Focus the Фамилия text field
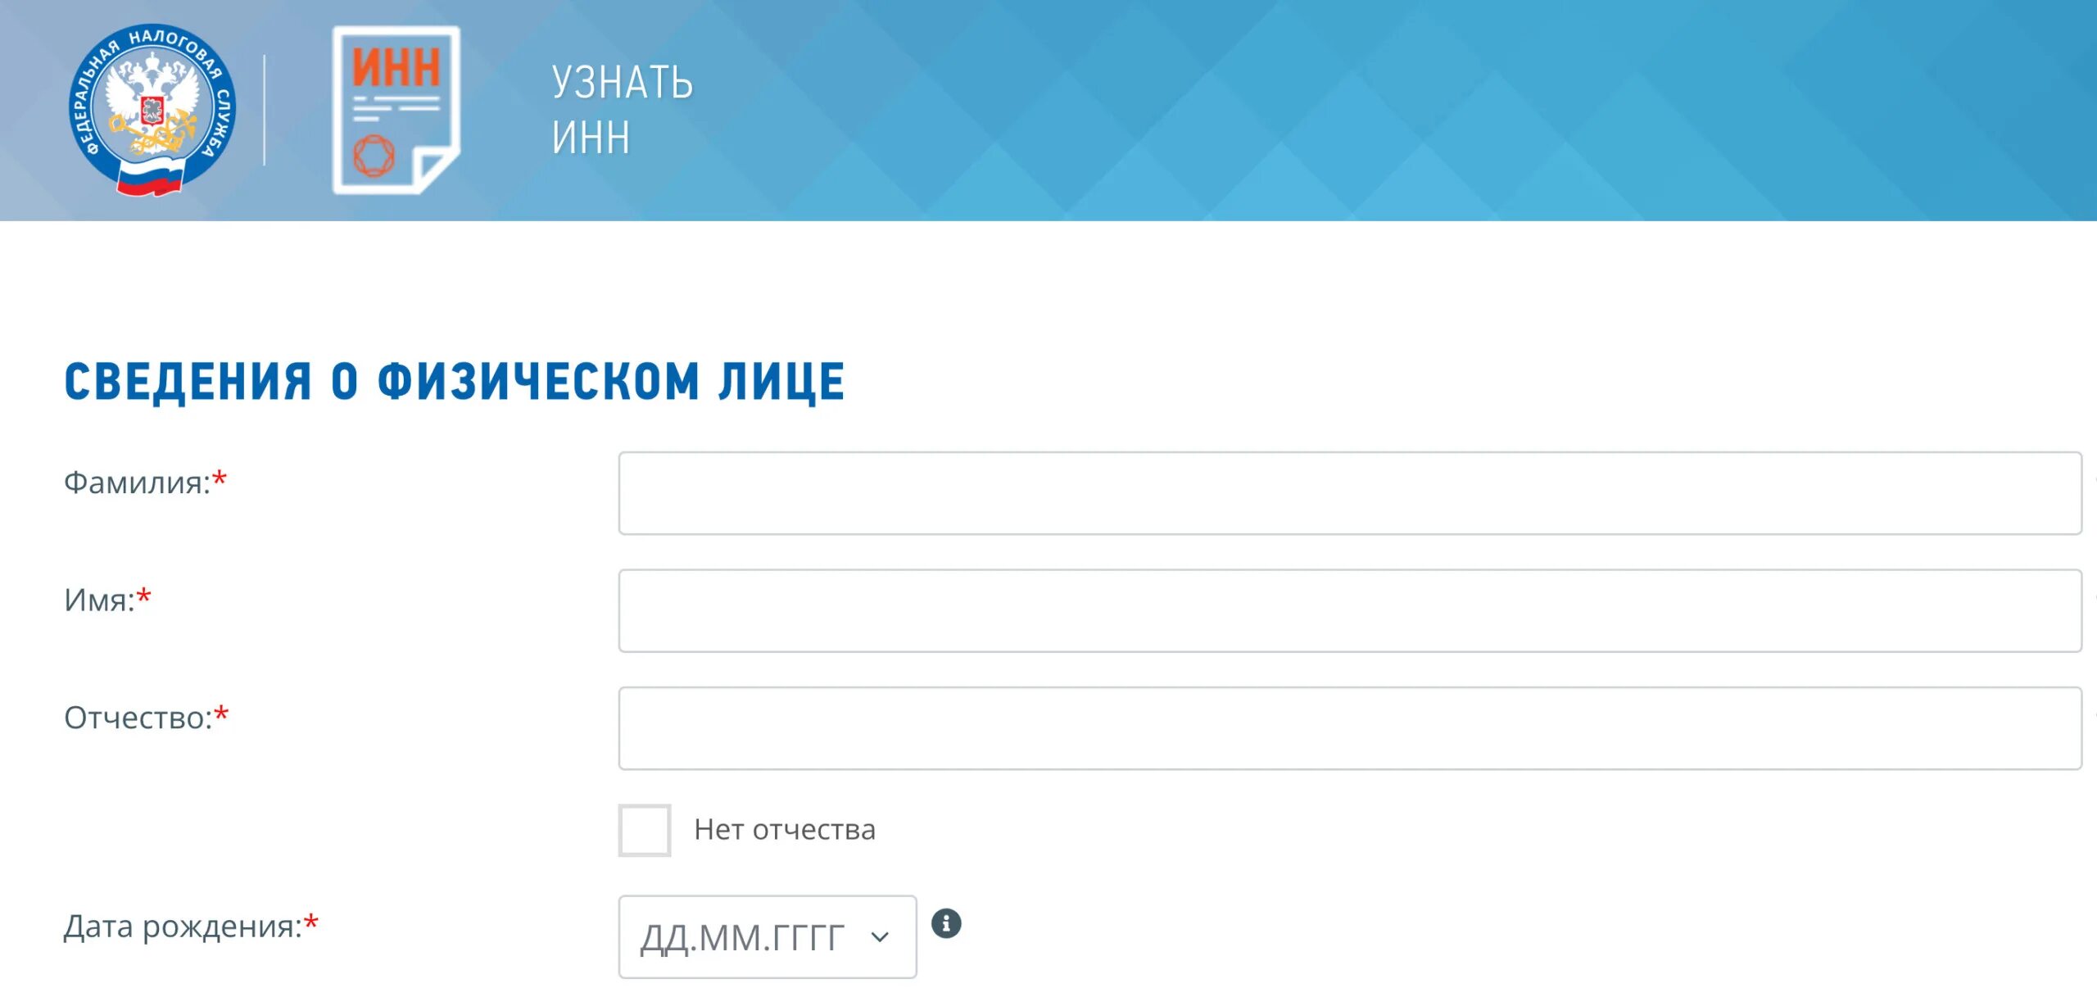Screen dimensions: 2097x988 tap(1350, 493)
